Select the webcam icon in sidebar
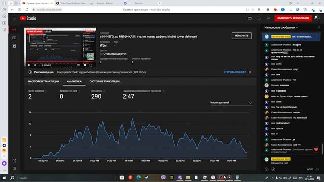The image size is (324, 182). pyautogui.click(x=14, y=38)
